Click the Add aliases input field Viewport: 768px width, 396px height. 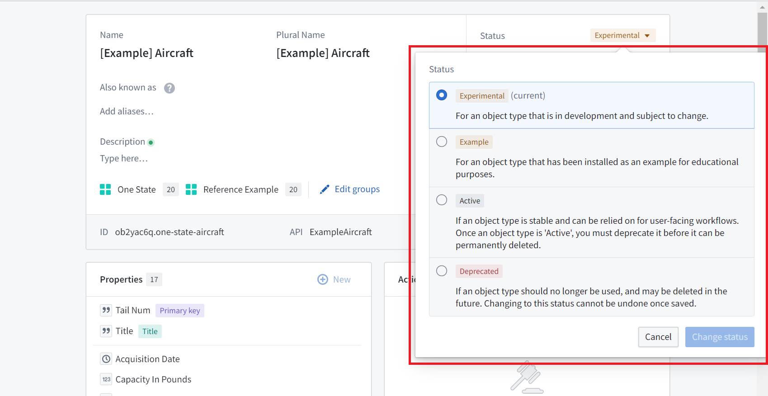coord(127,111)
